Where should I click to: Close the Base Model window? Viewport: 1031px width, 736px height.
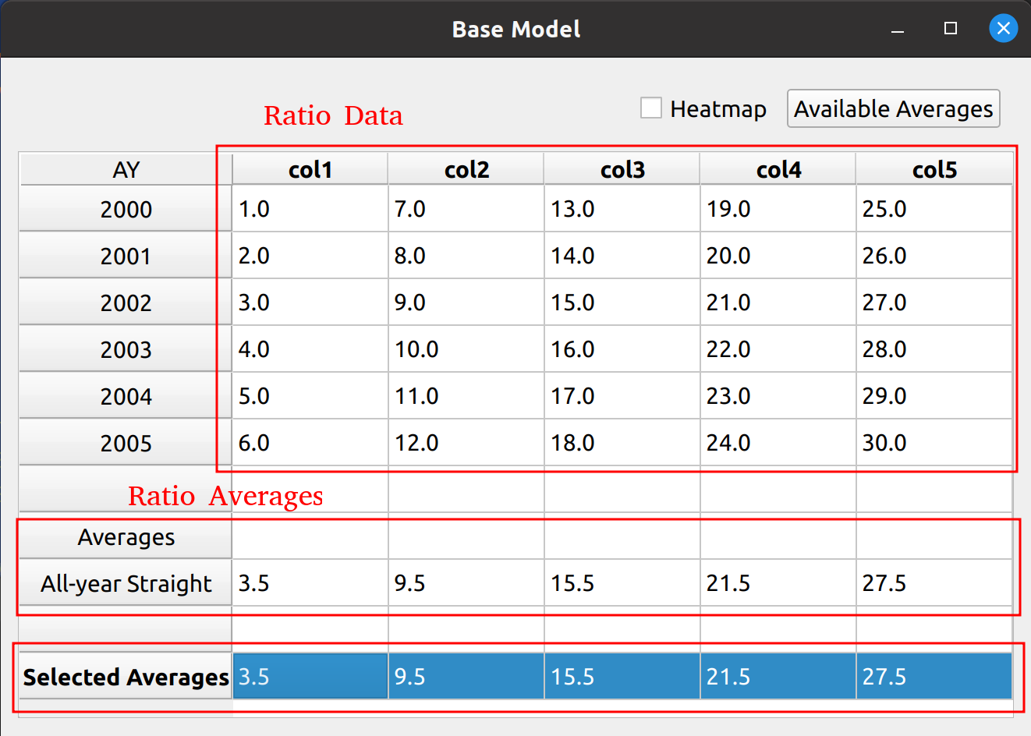tap(1003, 29)
